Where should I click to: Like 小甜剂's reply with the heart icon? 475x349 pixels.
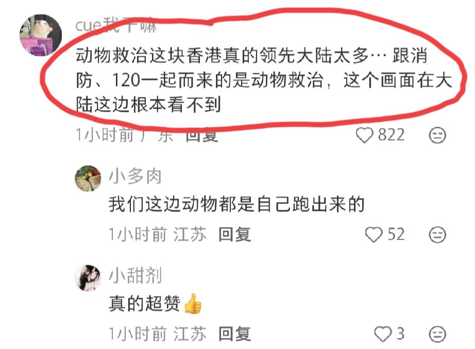(x=383, y=334)
